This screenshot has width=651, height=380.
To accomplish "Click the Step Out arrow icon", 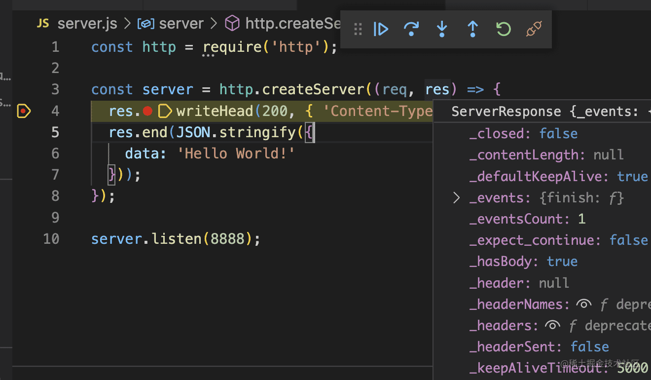I will pyautogui.click(x=472, y=29).
